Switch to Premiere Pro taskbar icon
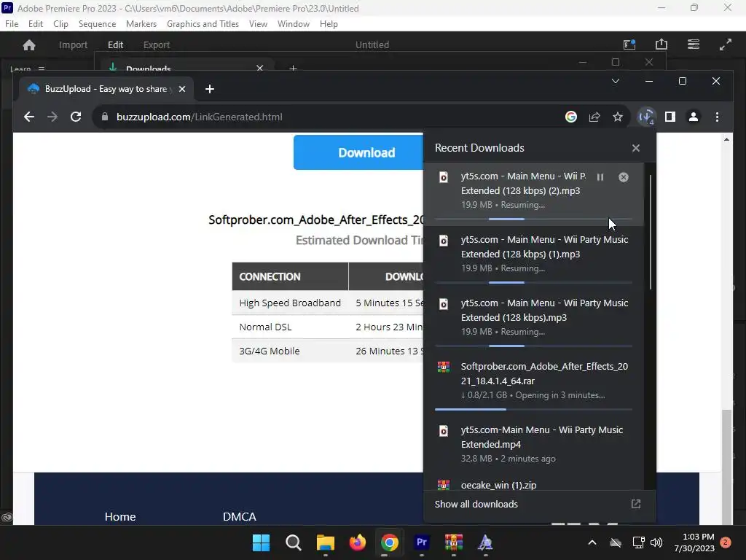 tap(422, 542)
